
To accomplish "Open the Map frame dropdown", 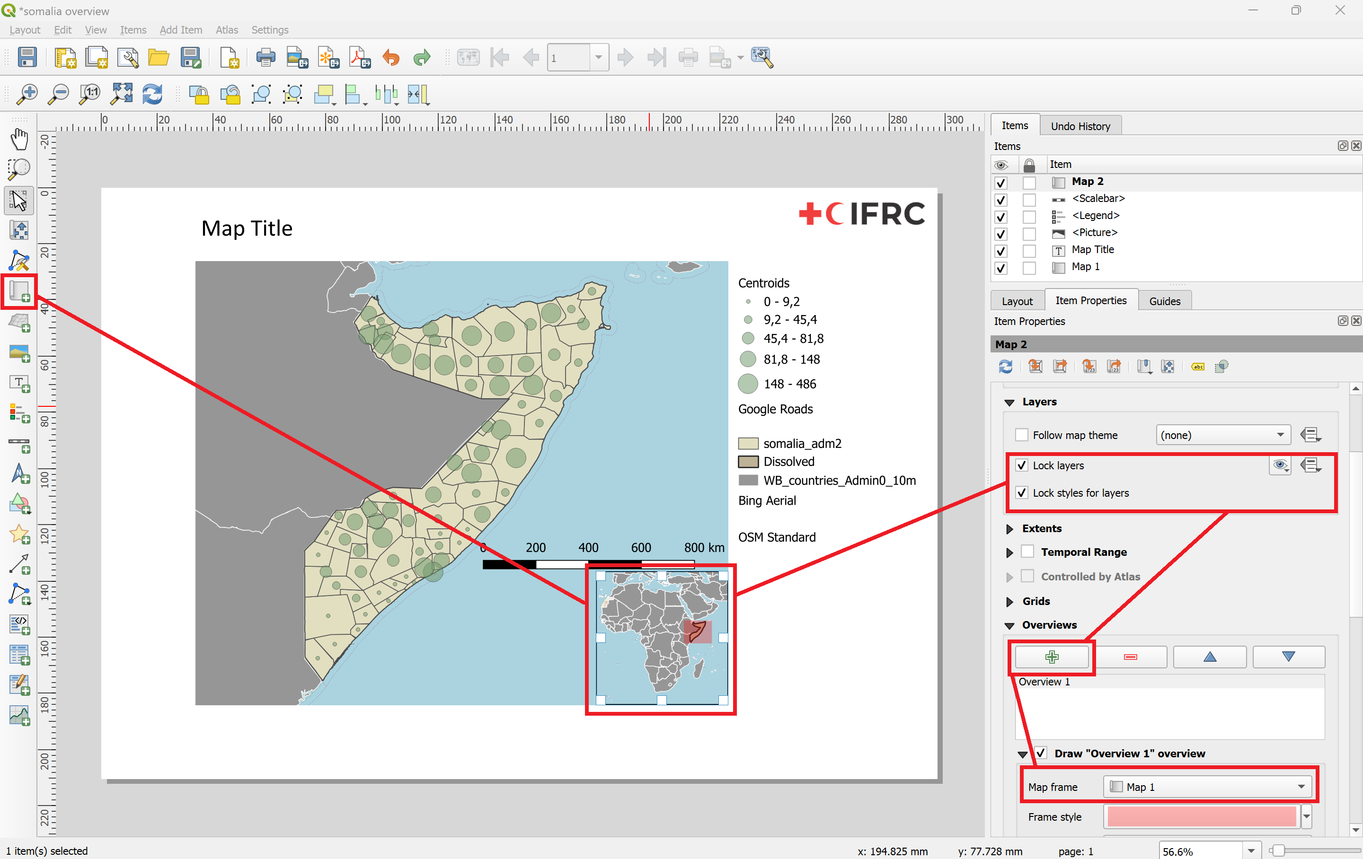I will 1207,787.
